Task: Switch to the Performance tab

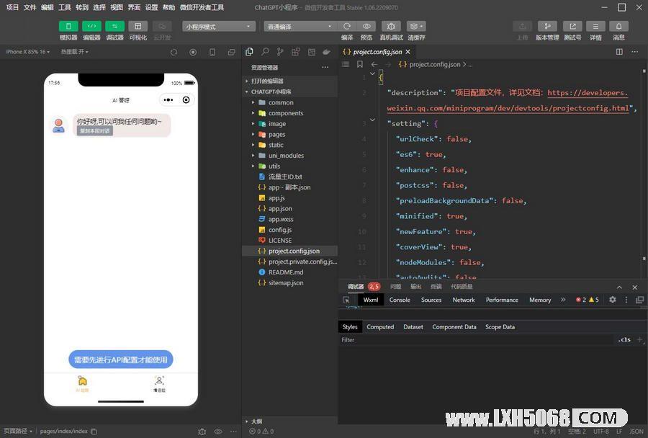Action: [x=502, y=300]
